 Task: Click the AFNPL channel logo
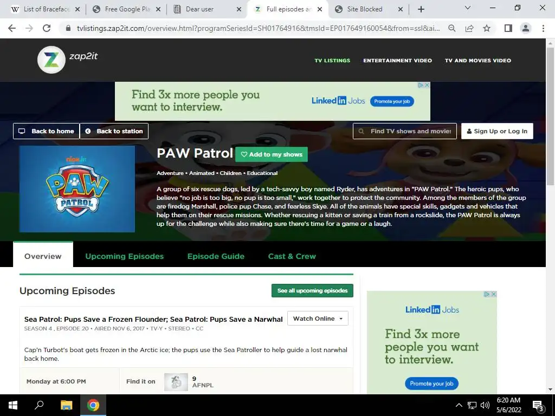point(176,382)
